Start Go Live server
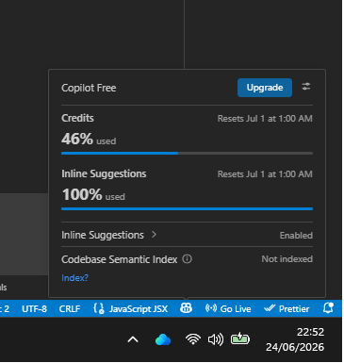 click(228, 308)
